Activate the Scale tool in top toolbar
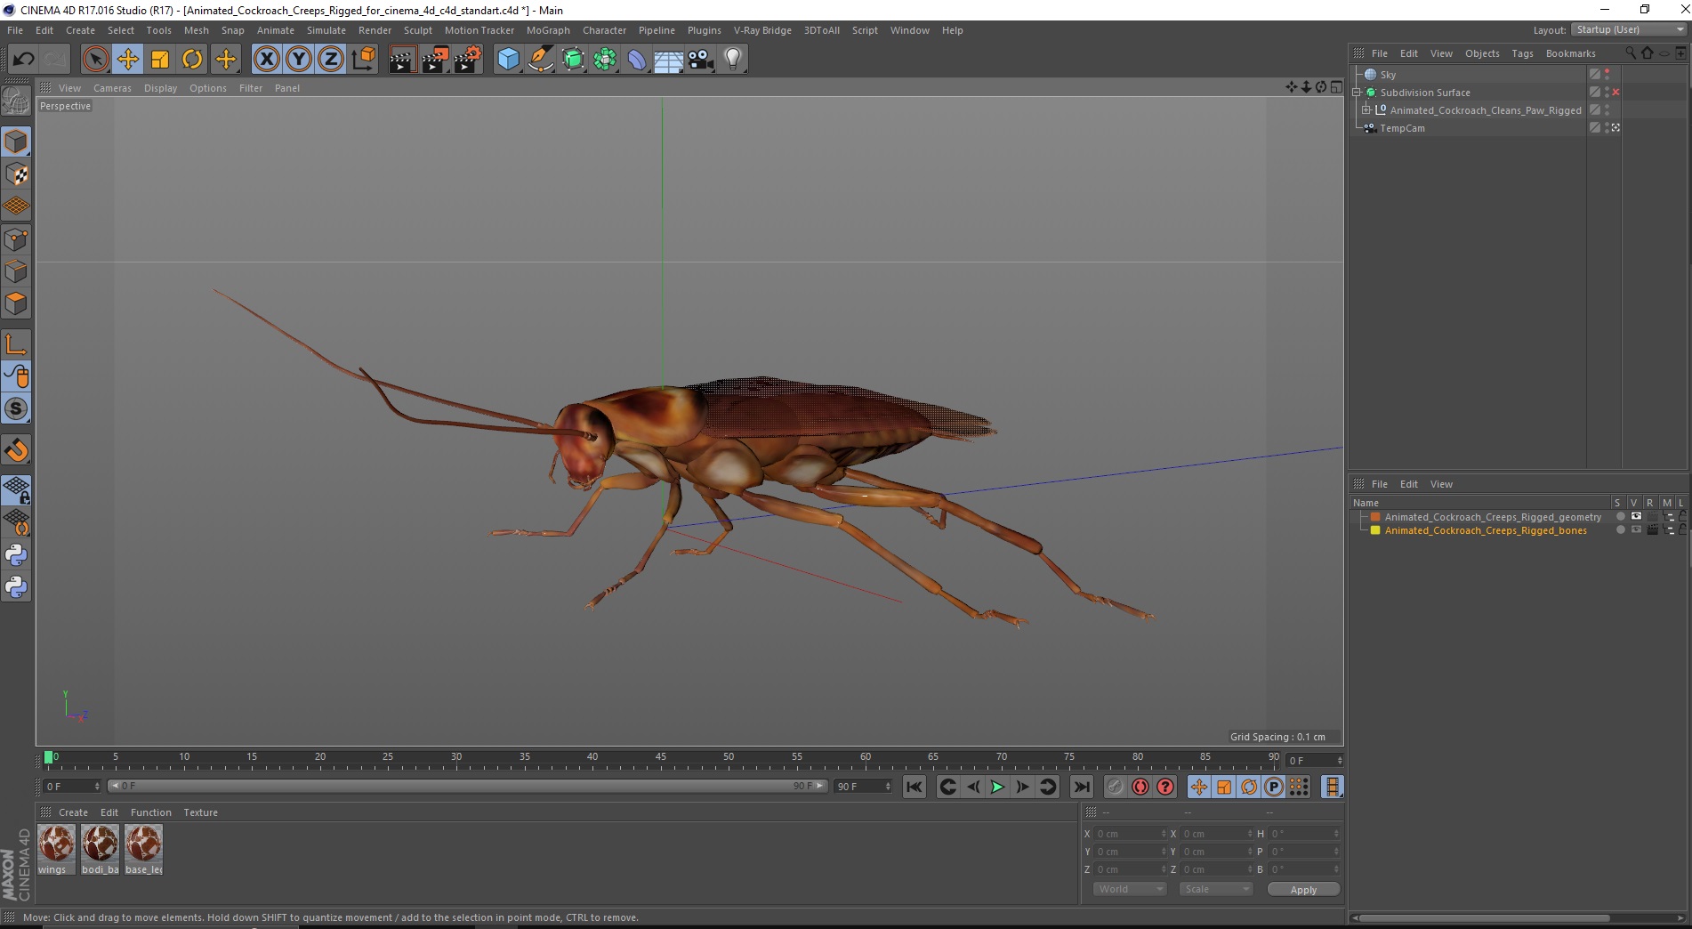The width and height of the screenshot is (1692, 929). coord(160,60)
